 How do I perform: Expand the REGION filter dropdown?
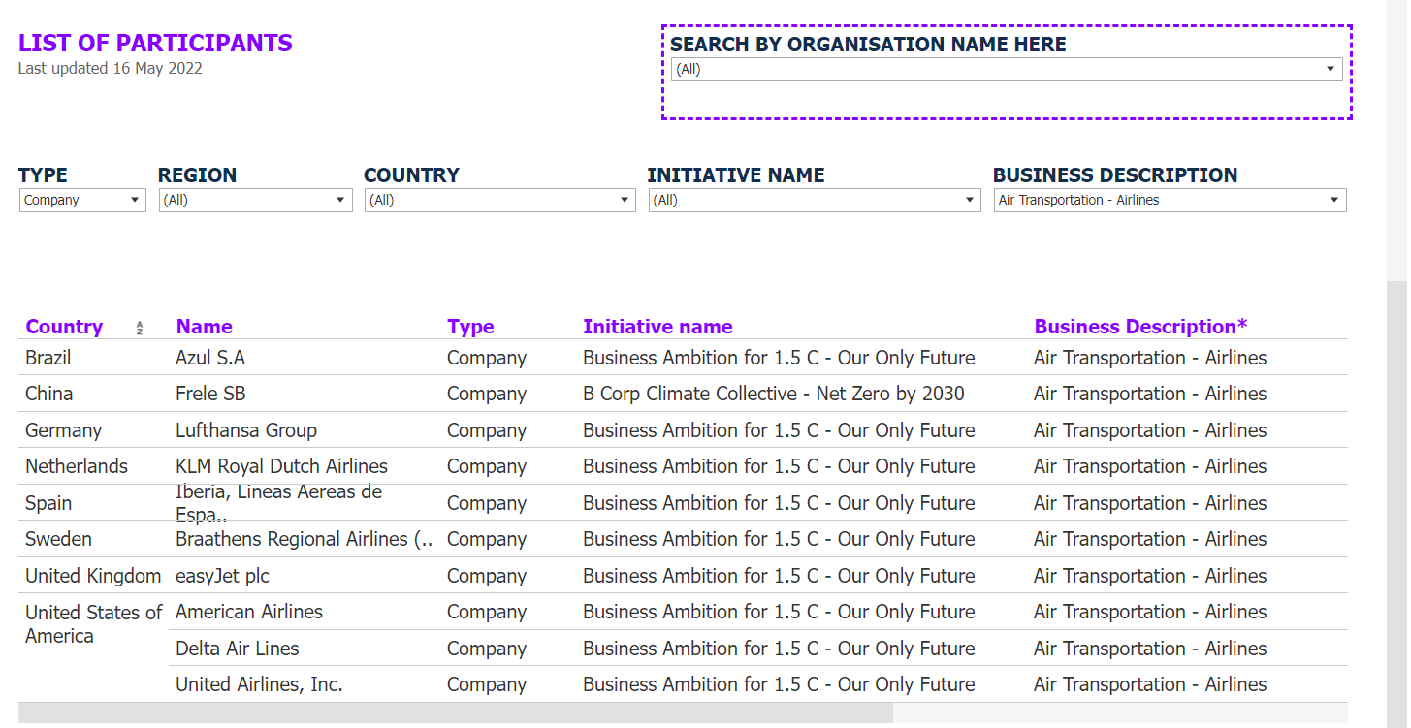(x=255, y=200)
